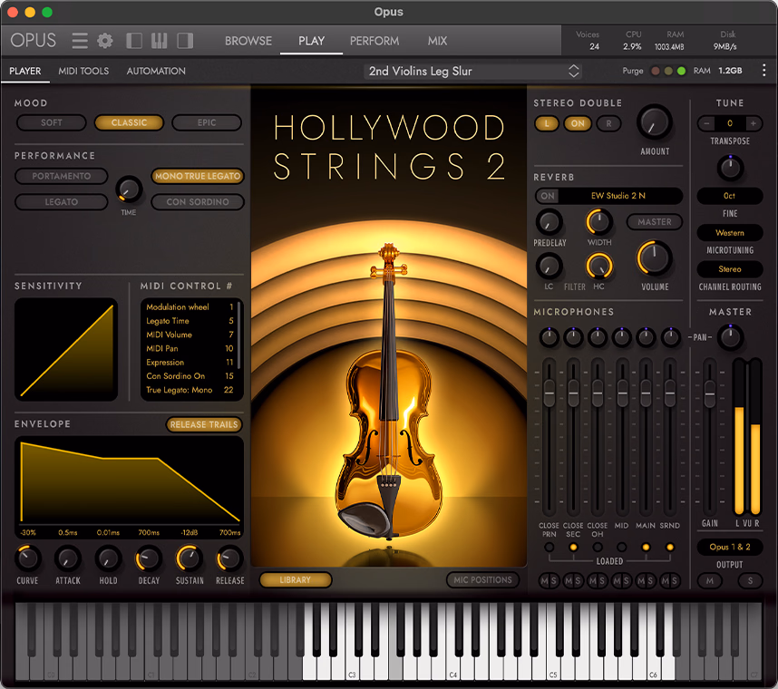Click the reverb Width knob

(598, 222)
